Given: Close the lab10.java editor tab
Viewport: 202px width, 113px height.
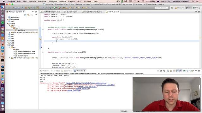Looking at the screenshot, I should (x=118, y=12).
